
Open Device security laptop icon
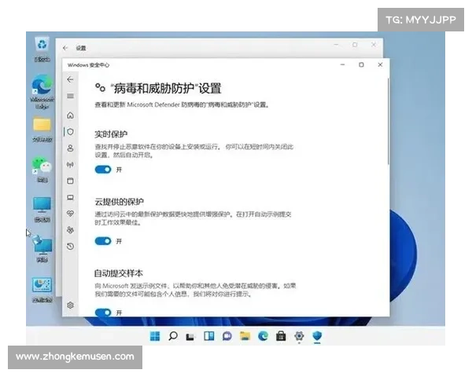[x=70, y=197]
